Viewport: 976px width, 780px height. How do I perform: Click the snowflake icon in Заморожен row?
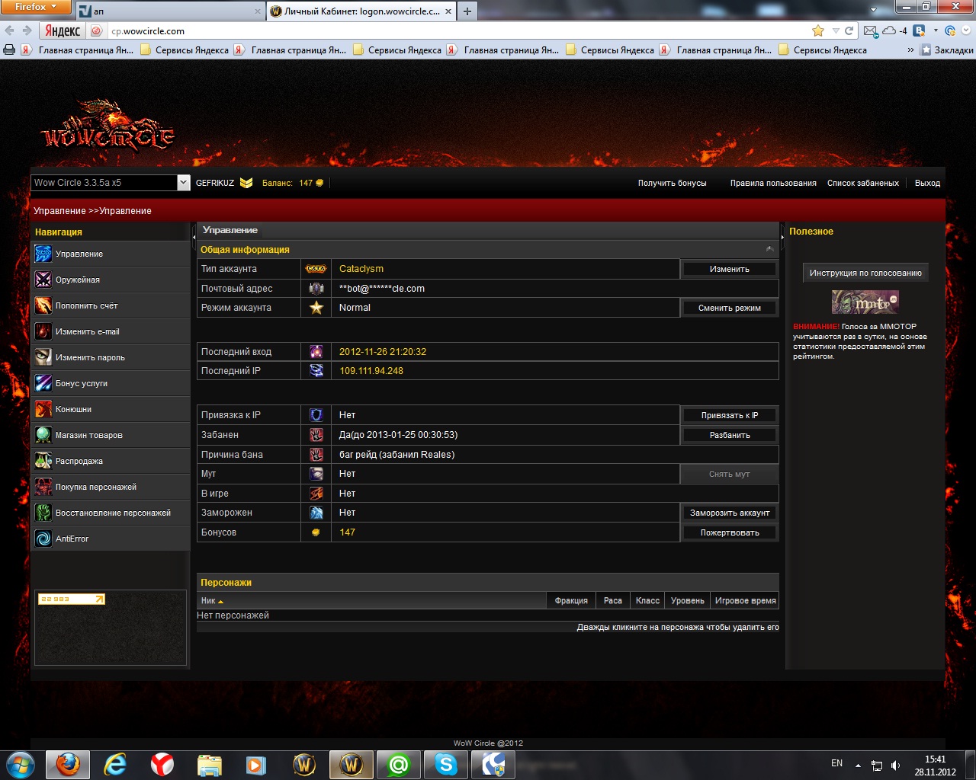click(x=316, y=513)
